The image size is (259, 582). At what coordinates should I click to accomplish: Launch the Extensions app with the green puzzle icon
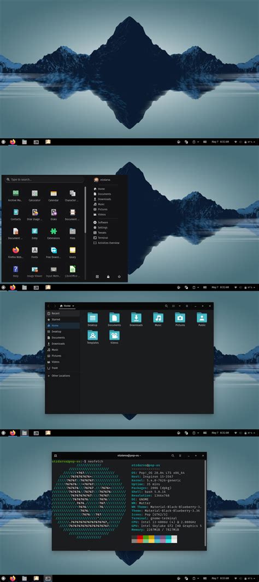(x=54, y=233)
